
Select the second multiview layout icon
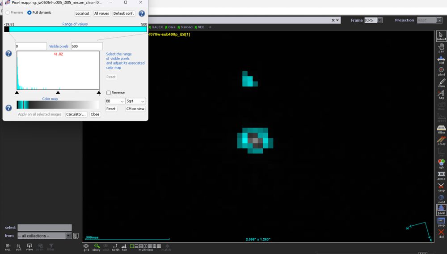[136, 246]
